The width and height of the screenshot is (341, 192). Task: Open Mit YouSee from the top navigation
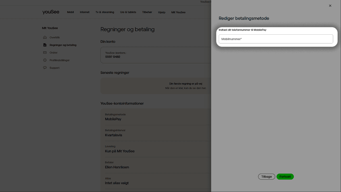point(178,12)
